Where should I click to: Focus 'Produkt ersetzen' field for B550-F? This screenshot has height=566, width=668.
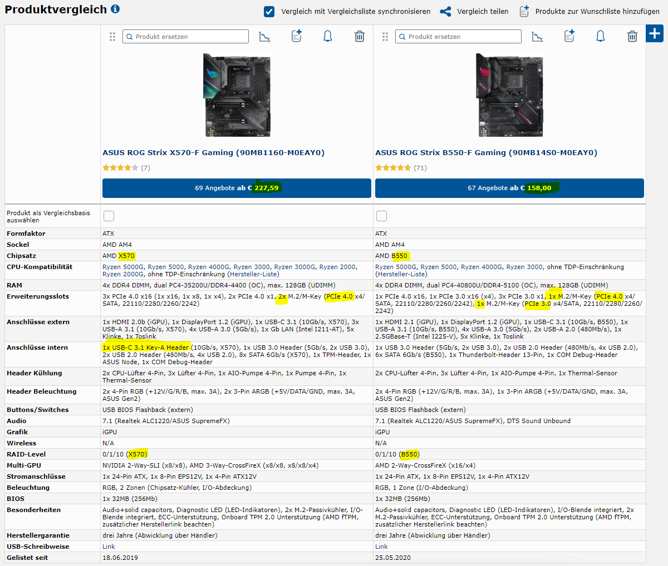[458, 37]
